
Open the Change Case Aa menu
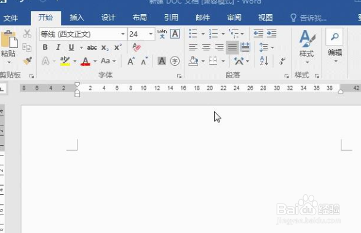coord(108,61)
